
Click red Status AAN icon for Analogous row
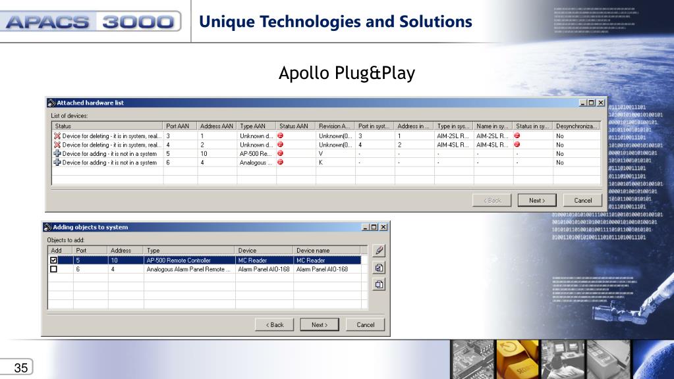[280, 163]
